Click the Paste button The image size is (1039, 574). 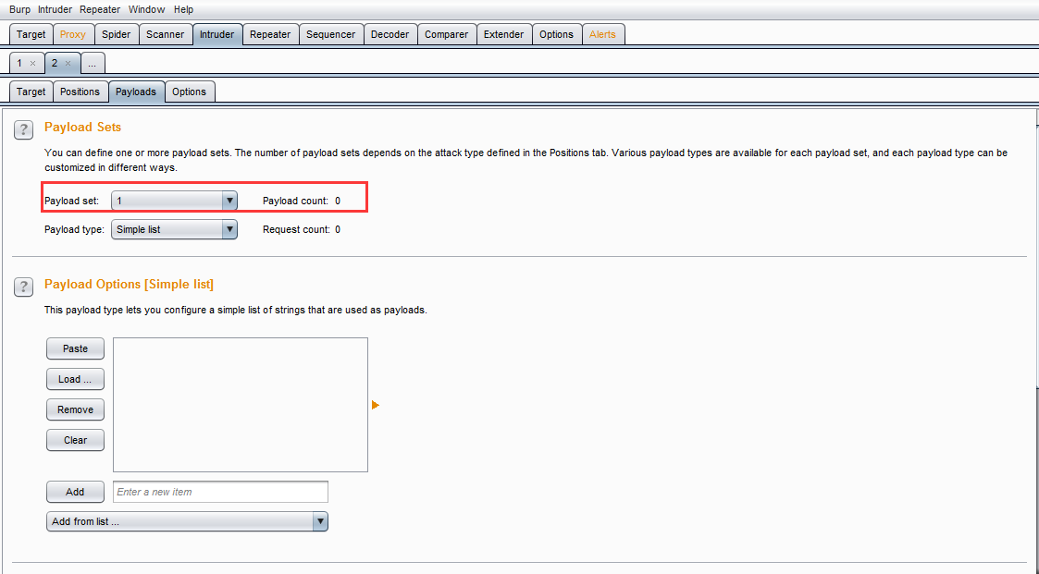tap(76, 348)
